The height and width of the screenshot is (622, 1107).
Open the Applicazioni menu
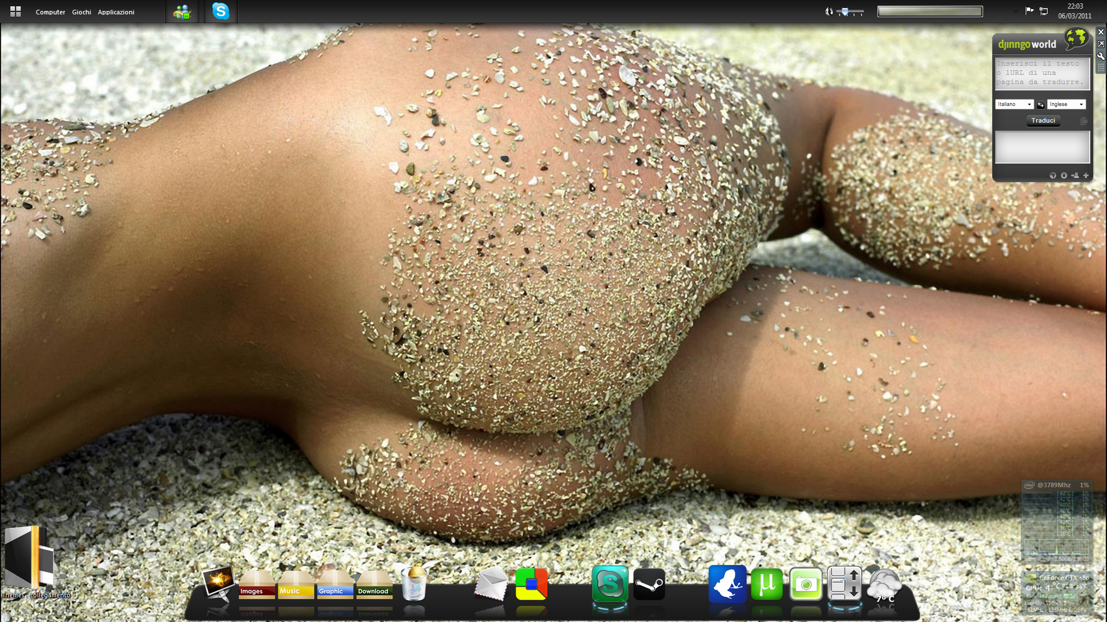pos(116,12)
